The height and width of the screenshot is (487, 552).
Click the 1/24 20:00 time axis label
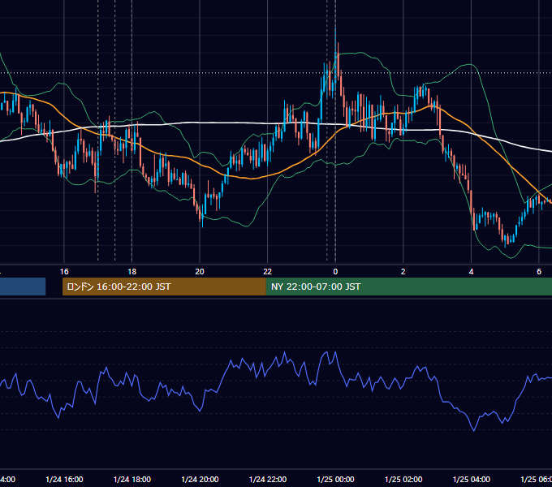click(x=200, y=479)
